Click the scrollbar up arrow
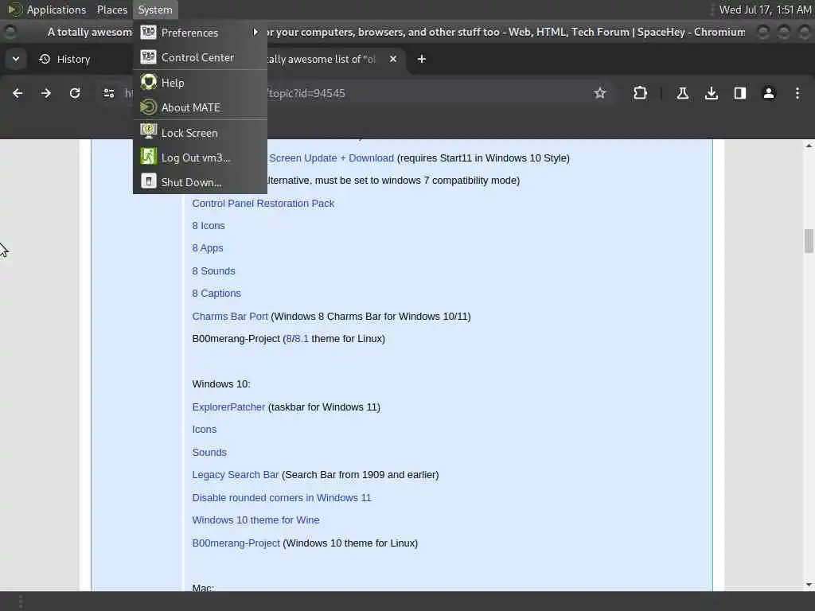 pyautogui.click(x=809, y=146)
